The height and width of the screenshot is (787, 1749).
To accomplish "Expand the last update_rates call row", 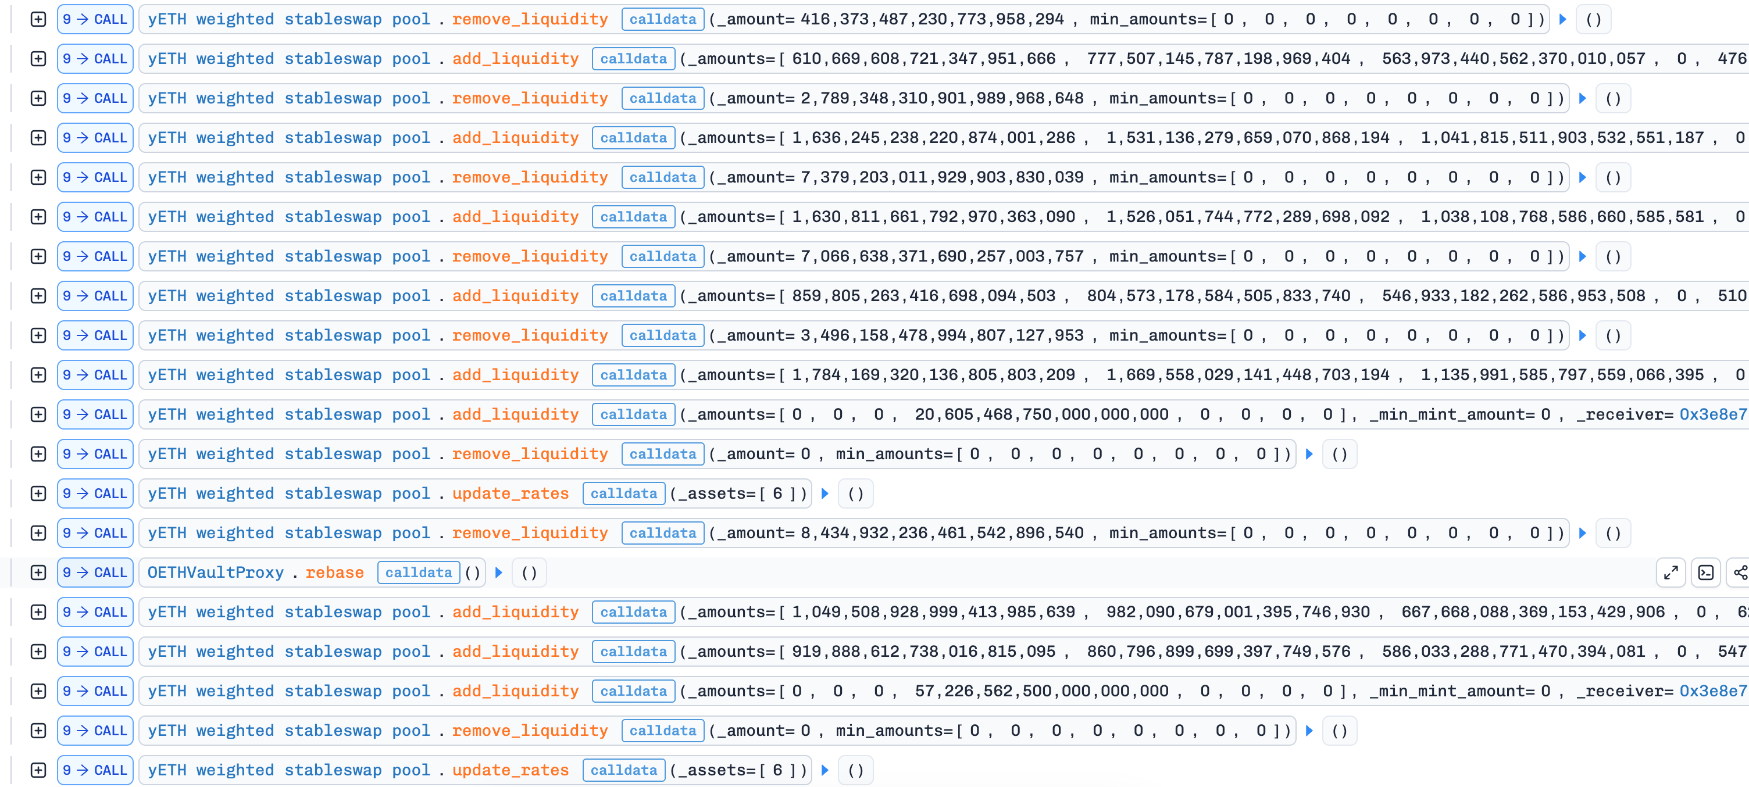I will click(x=39, y=770).
